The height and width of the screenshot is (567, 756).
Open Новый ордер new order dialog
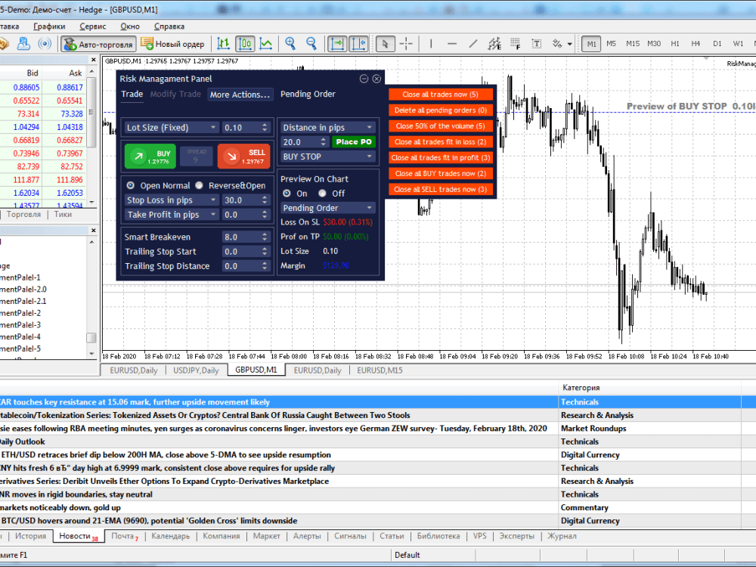[172, 44]
